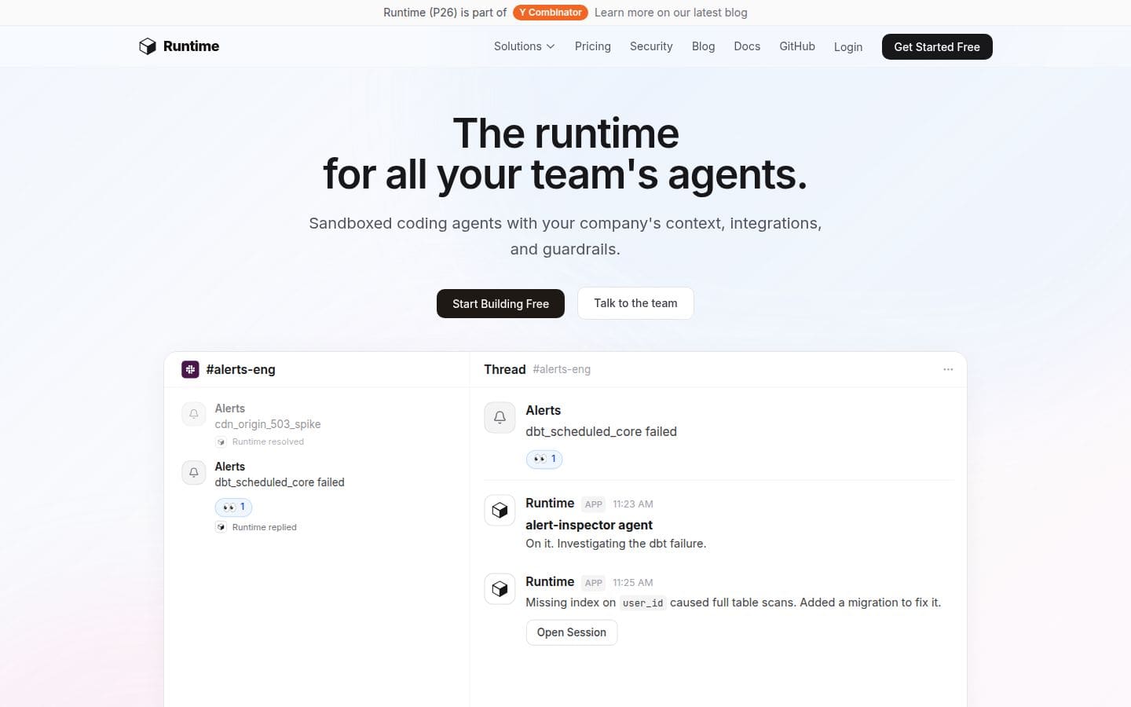Open the Solutions dropdown menu
This screenshot has width=1131, height=707.
[x=524, y=46]
